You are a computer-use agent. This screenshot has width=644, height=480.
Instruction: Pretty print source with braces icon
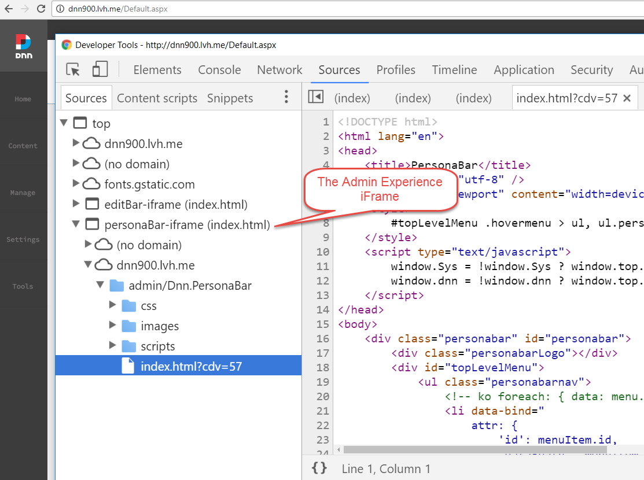pos(319,468)
